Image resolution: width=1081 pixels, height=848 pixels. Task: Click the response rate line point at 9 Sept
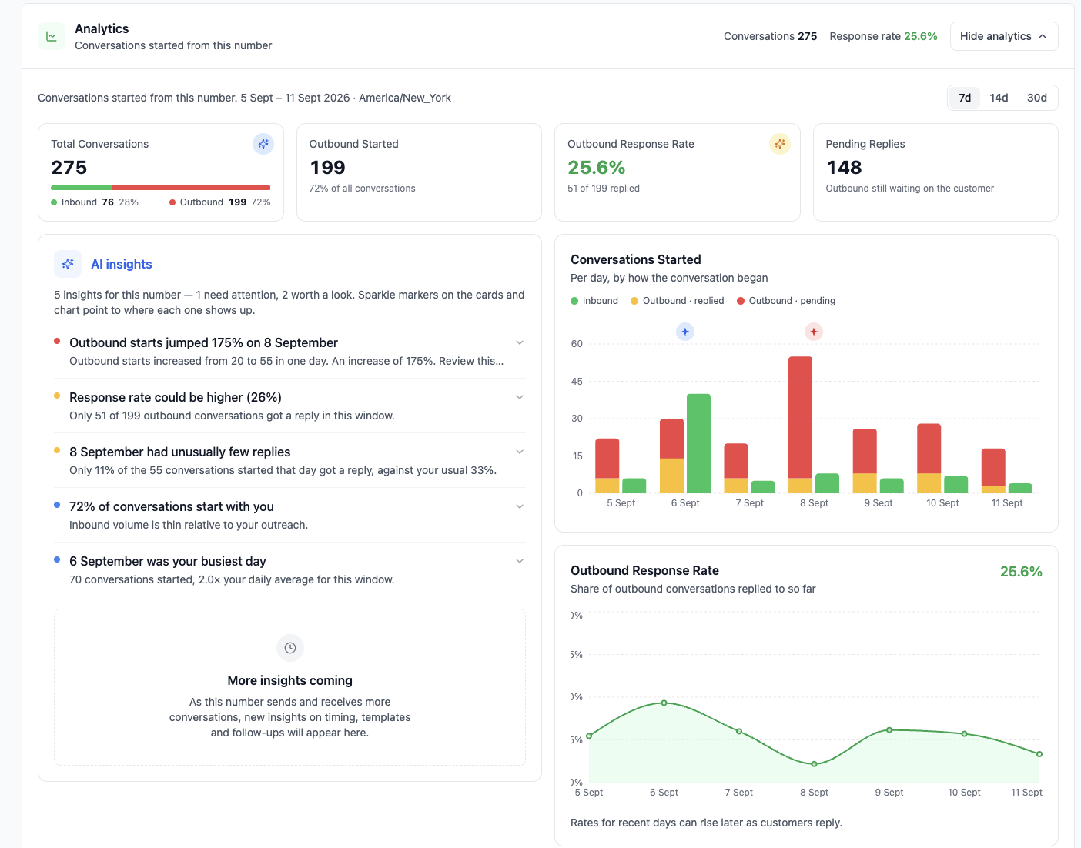pos(889,729)
